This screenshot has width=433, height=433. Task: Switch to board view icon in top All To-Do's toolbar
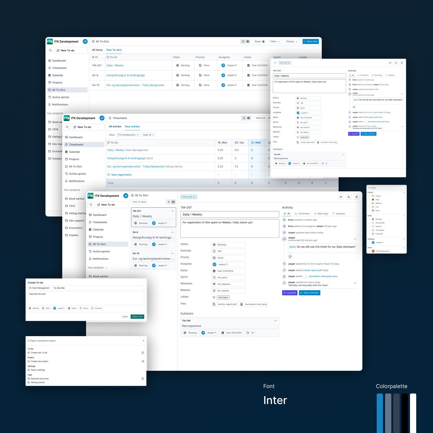tap(248, 41)
